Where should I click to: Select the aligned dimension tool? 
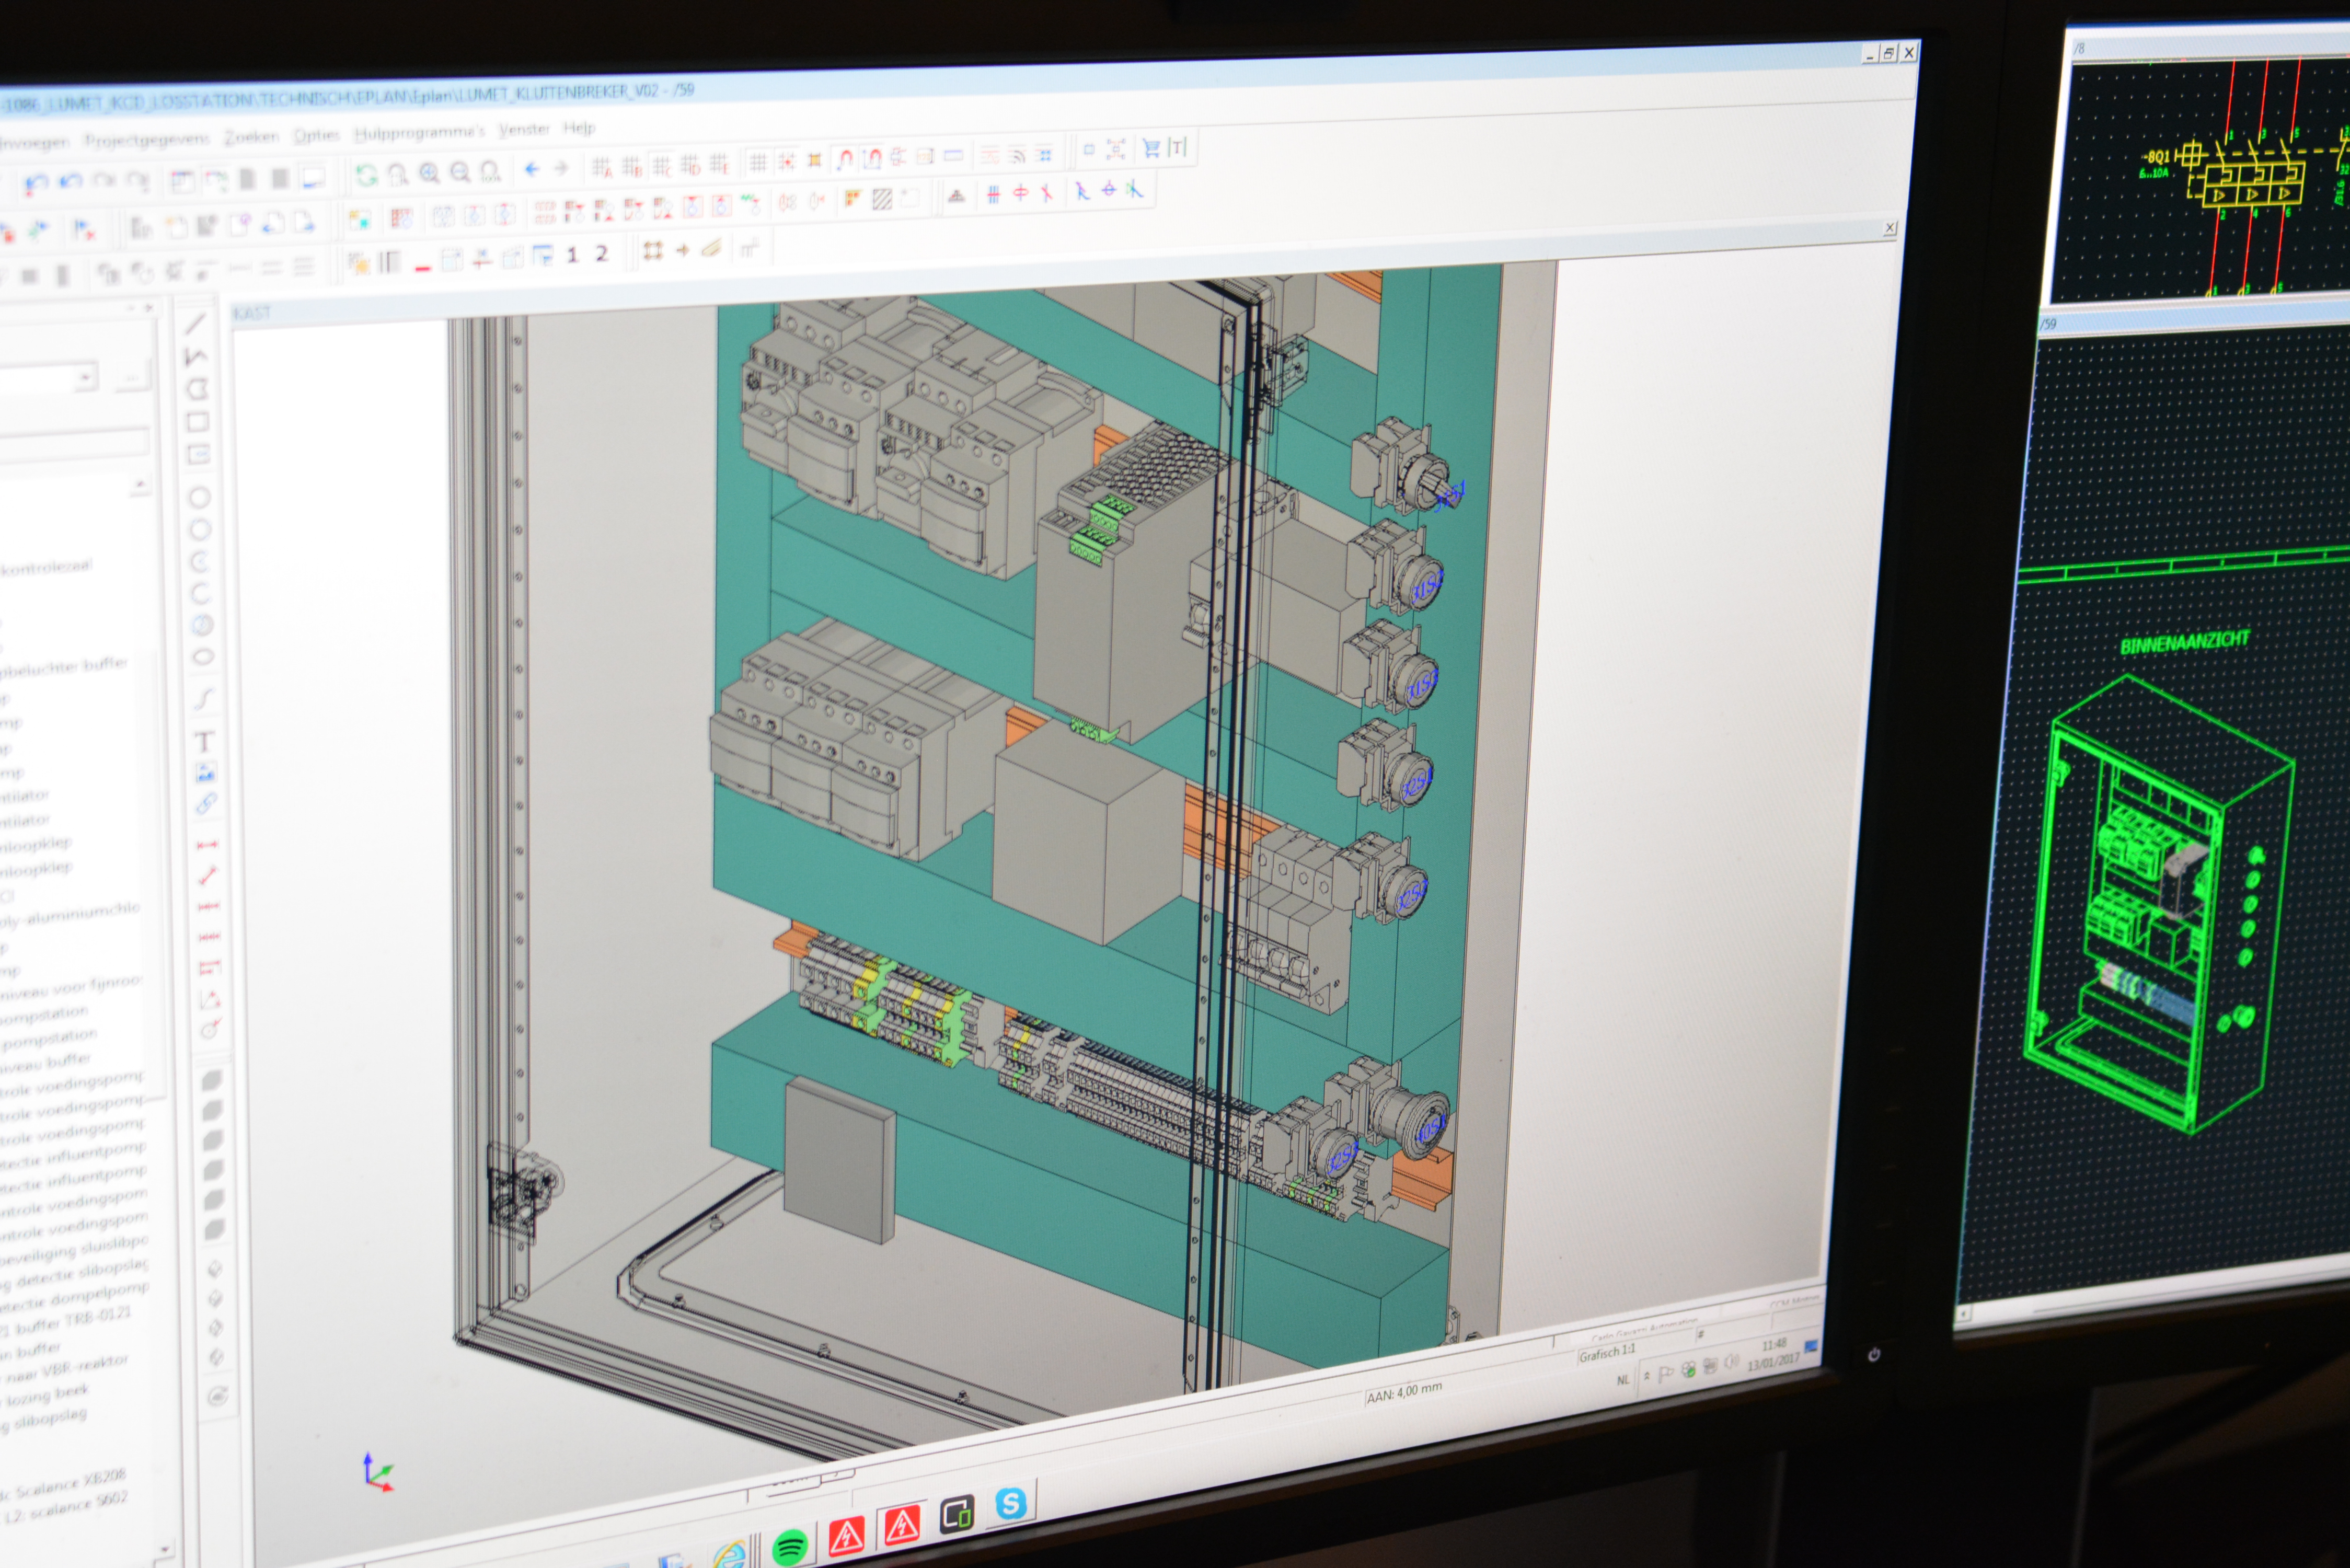coord(208,876)
